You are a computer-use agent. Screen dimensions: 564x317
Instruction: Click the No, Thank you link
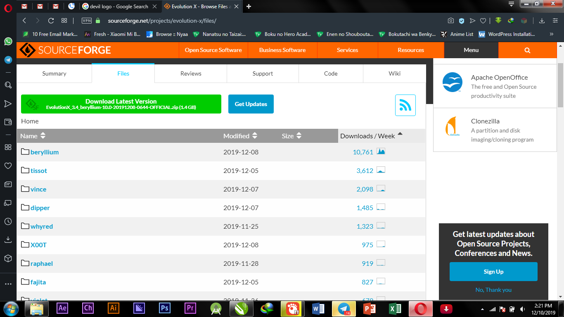[493, 290]
